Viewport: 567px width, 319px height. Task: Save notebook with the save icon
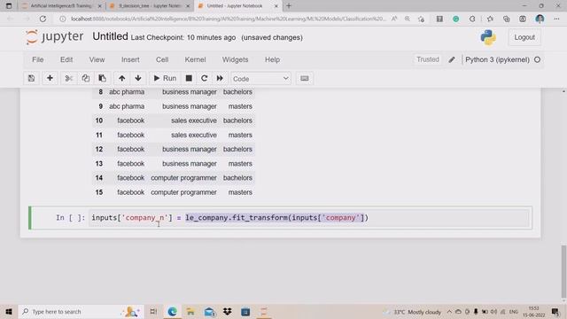point(32,78)
